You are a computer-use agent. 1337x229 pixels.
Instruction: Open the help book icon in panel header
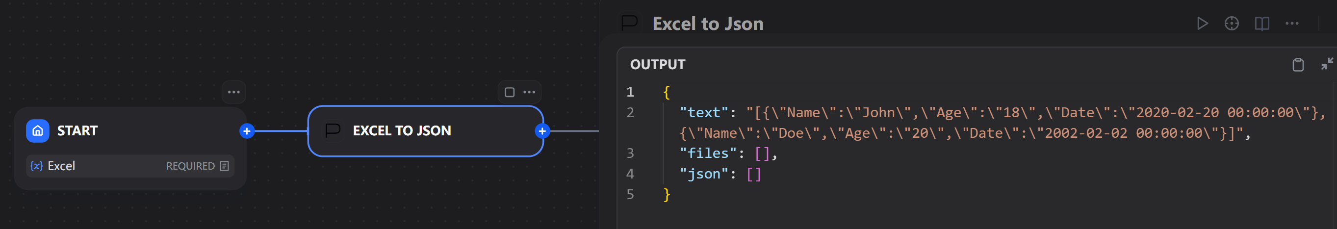pyautogui.click(x=1262, y=24)
